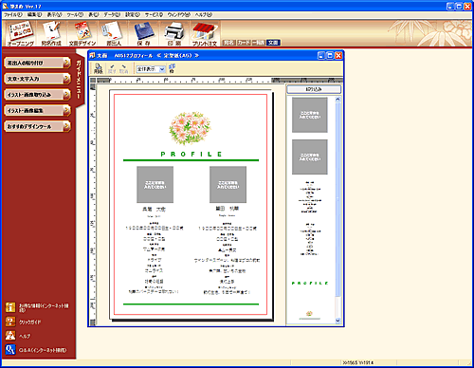The image size is (474, 368).
Task: Select second photo placeholder thumbnail in parts list
Action: click(x=310, y=156)
